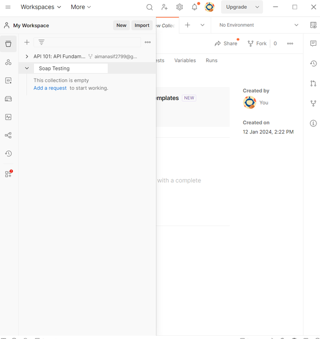Open the pull requests icon in right panel
This screenshot has height=339, width=320.
313,83
